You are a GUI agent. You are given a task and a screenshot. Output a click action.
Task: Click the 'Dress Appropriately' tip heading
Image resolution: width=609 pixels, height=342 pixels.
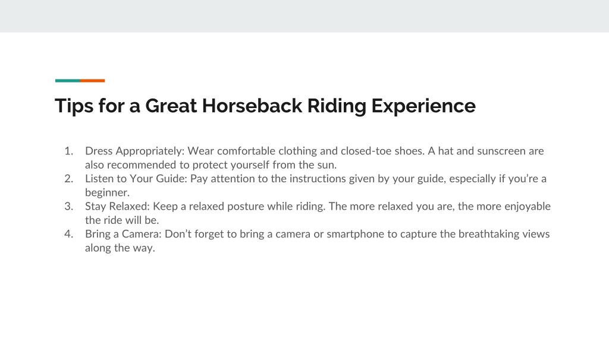[135, 151]
